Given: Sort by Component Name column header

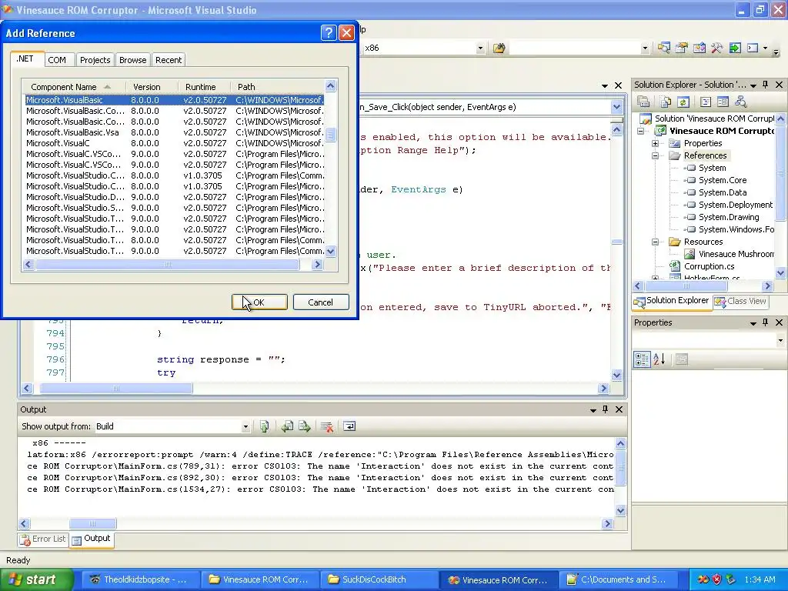Looking at the screenshot, I should pyautogui.click(x=75, y=87).
